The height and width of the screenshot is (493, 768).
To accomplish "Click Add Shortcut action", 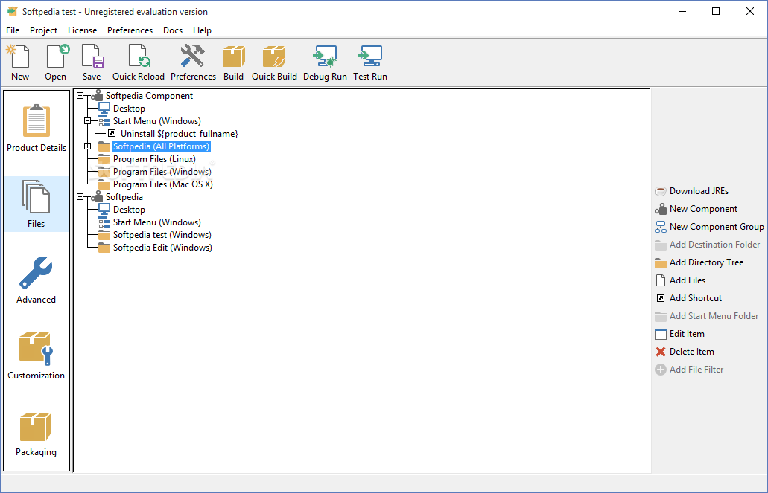I will 688,298.
